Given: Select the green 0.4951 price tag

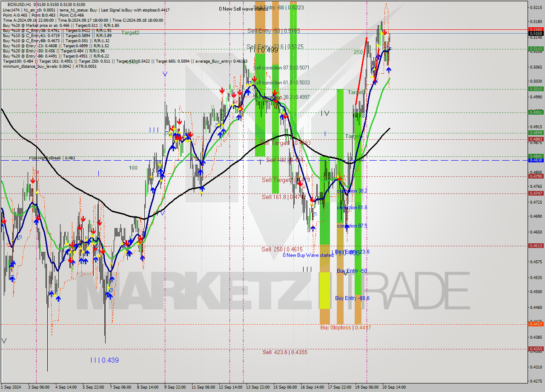Looking at the screenshot, I should click(536, 112).
